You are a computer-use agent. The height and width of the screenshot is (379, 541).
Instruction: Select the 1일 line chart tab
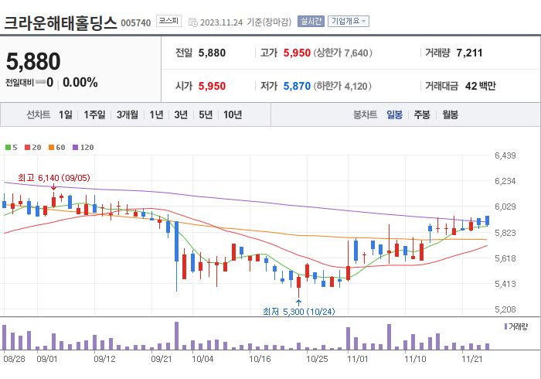pyautogui.click(x=66, y=114)
